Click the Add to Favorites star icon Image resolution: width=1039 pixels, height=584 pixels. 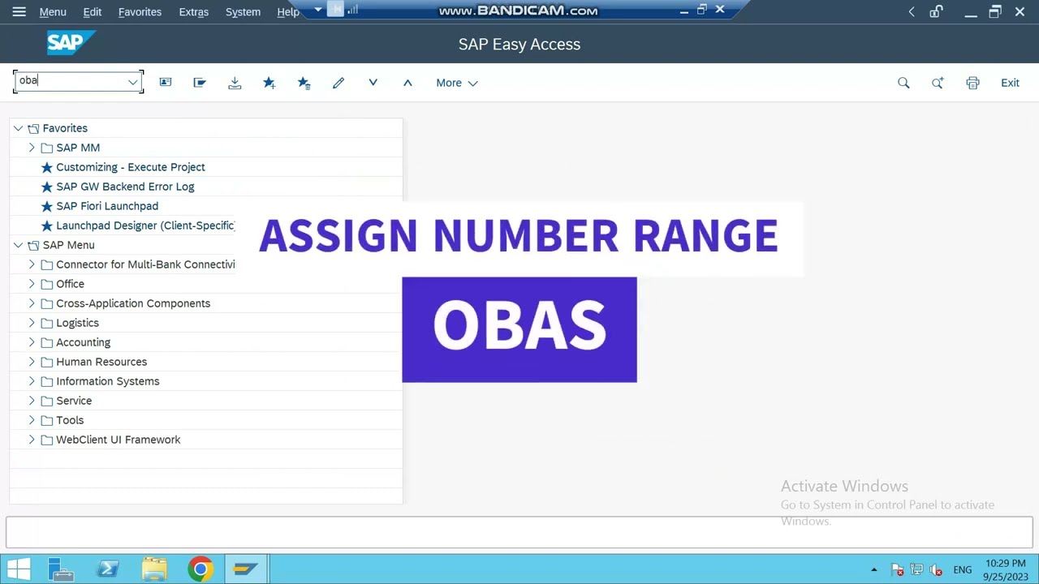point(269,83)
